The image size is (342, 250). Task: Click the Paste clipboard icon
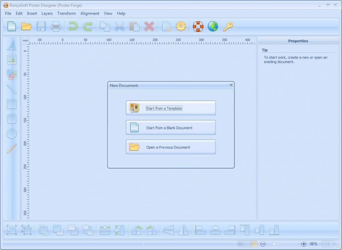pos(134,27)
